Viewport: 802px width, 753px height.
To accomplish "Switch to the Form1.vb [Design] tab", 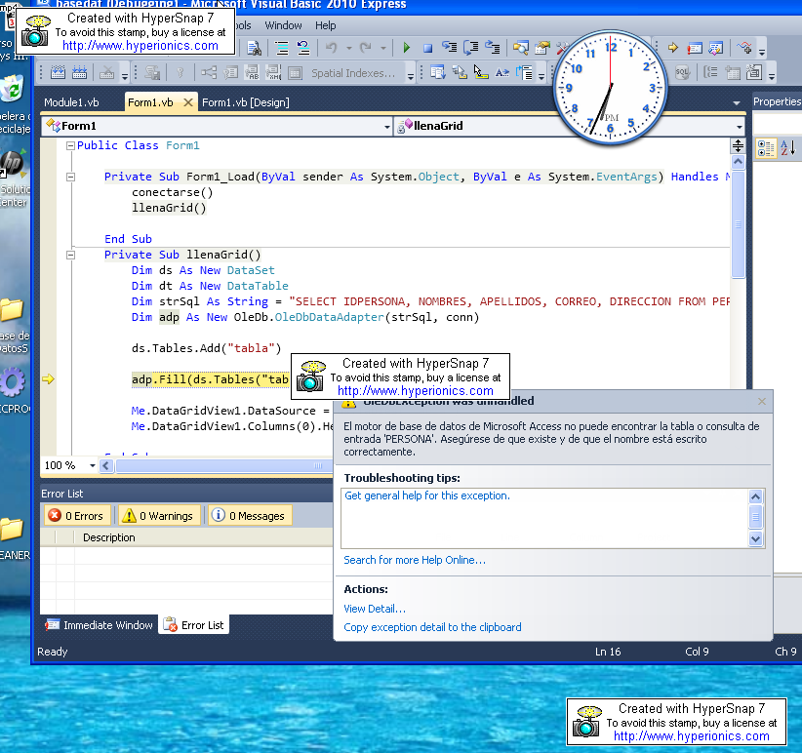I will coord(246,102).
